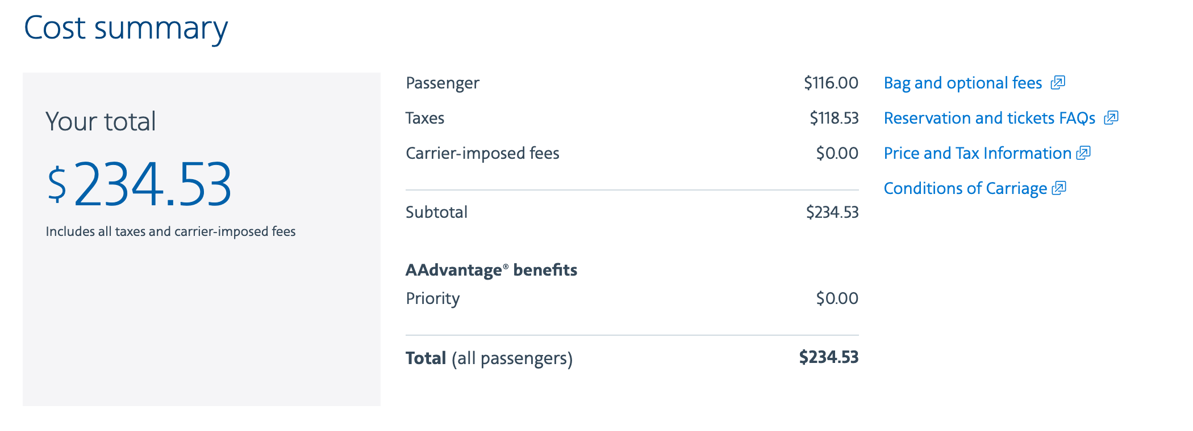Click the Subtotal label
The image size is (1193, 431).
pyautogui.click(x=436, y=213)
